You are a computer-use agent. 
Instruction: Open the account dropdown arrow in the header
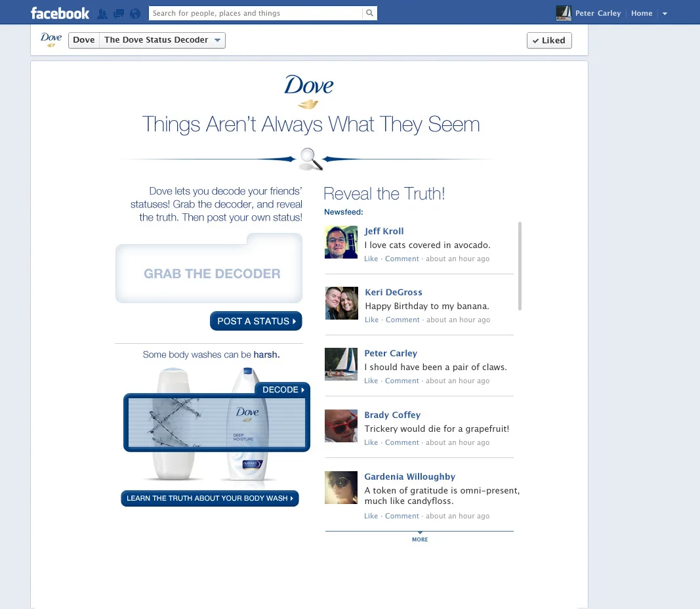pyautogui.click(x=665, y=13)
